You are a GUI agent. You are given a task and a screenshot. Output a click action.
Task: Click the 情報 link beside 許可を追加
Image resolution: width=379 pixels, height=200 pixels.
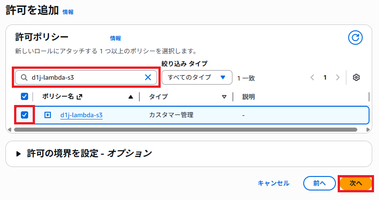[68, 12]
